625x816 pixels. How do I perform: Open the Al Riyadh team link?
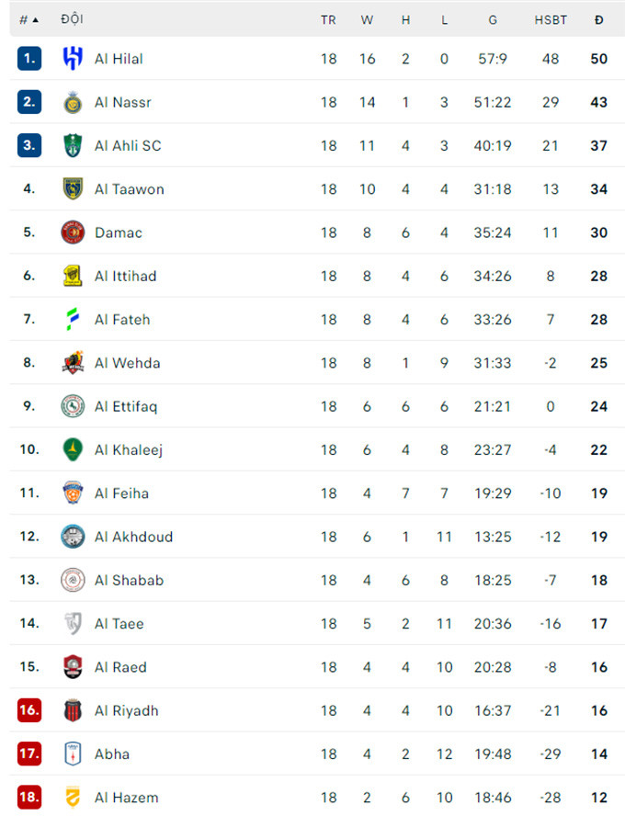click(126, 710)
